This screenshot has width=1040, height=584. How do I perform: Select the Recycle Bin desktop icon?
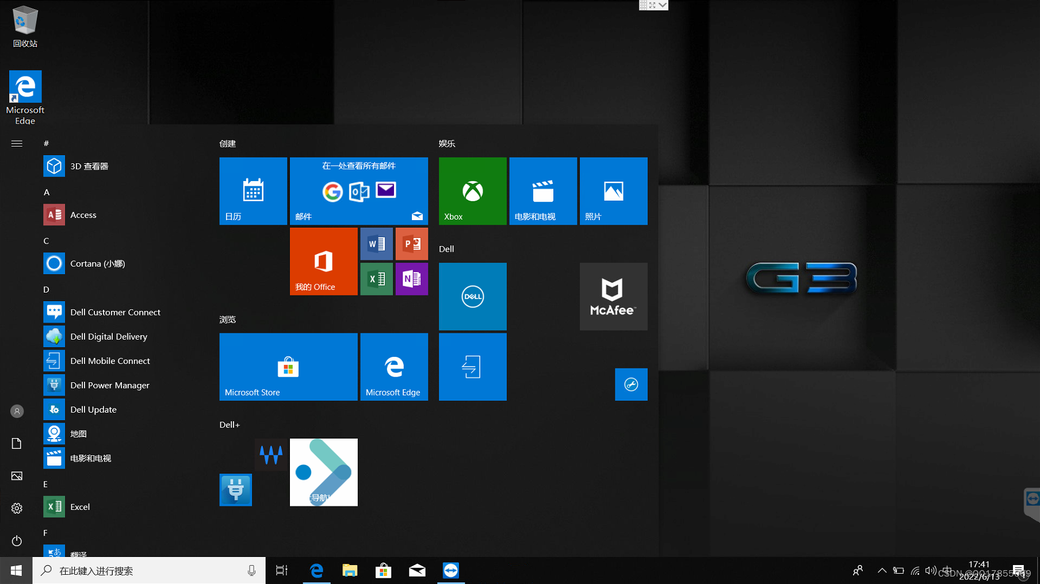pos(25,26)
